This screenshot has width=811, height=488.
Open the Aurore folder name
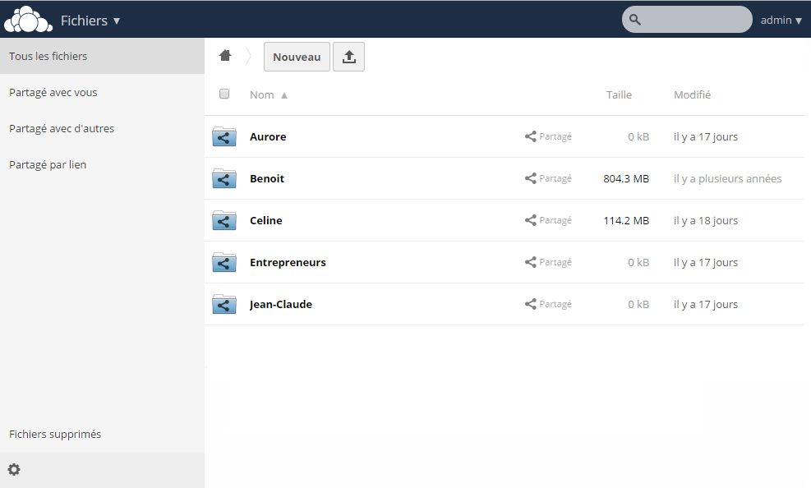[x=268, y=136]
